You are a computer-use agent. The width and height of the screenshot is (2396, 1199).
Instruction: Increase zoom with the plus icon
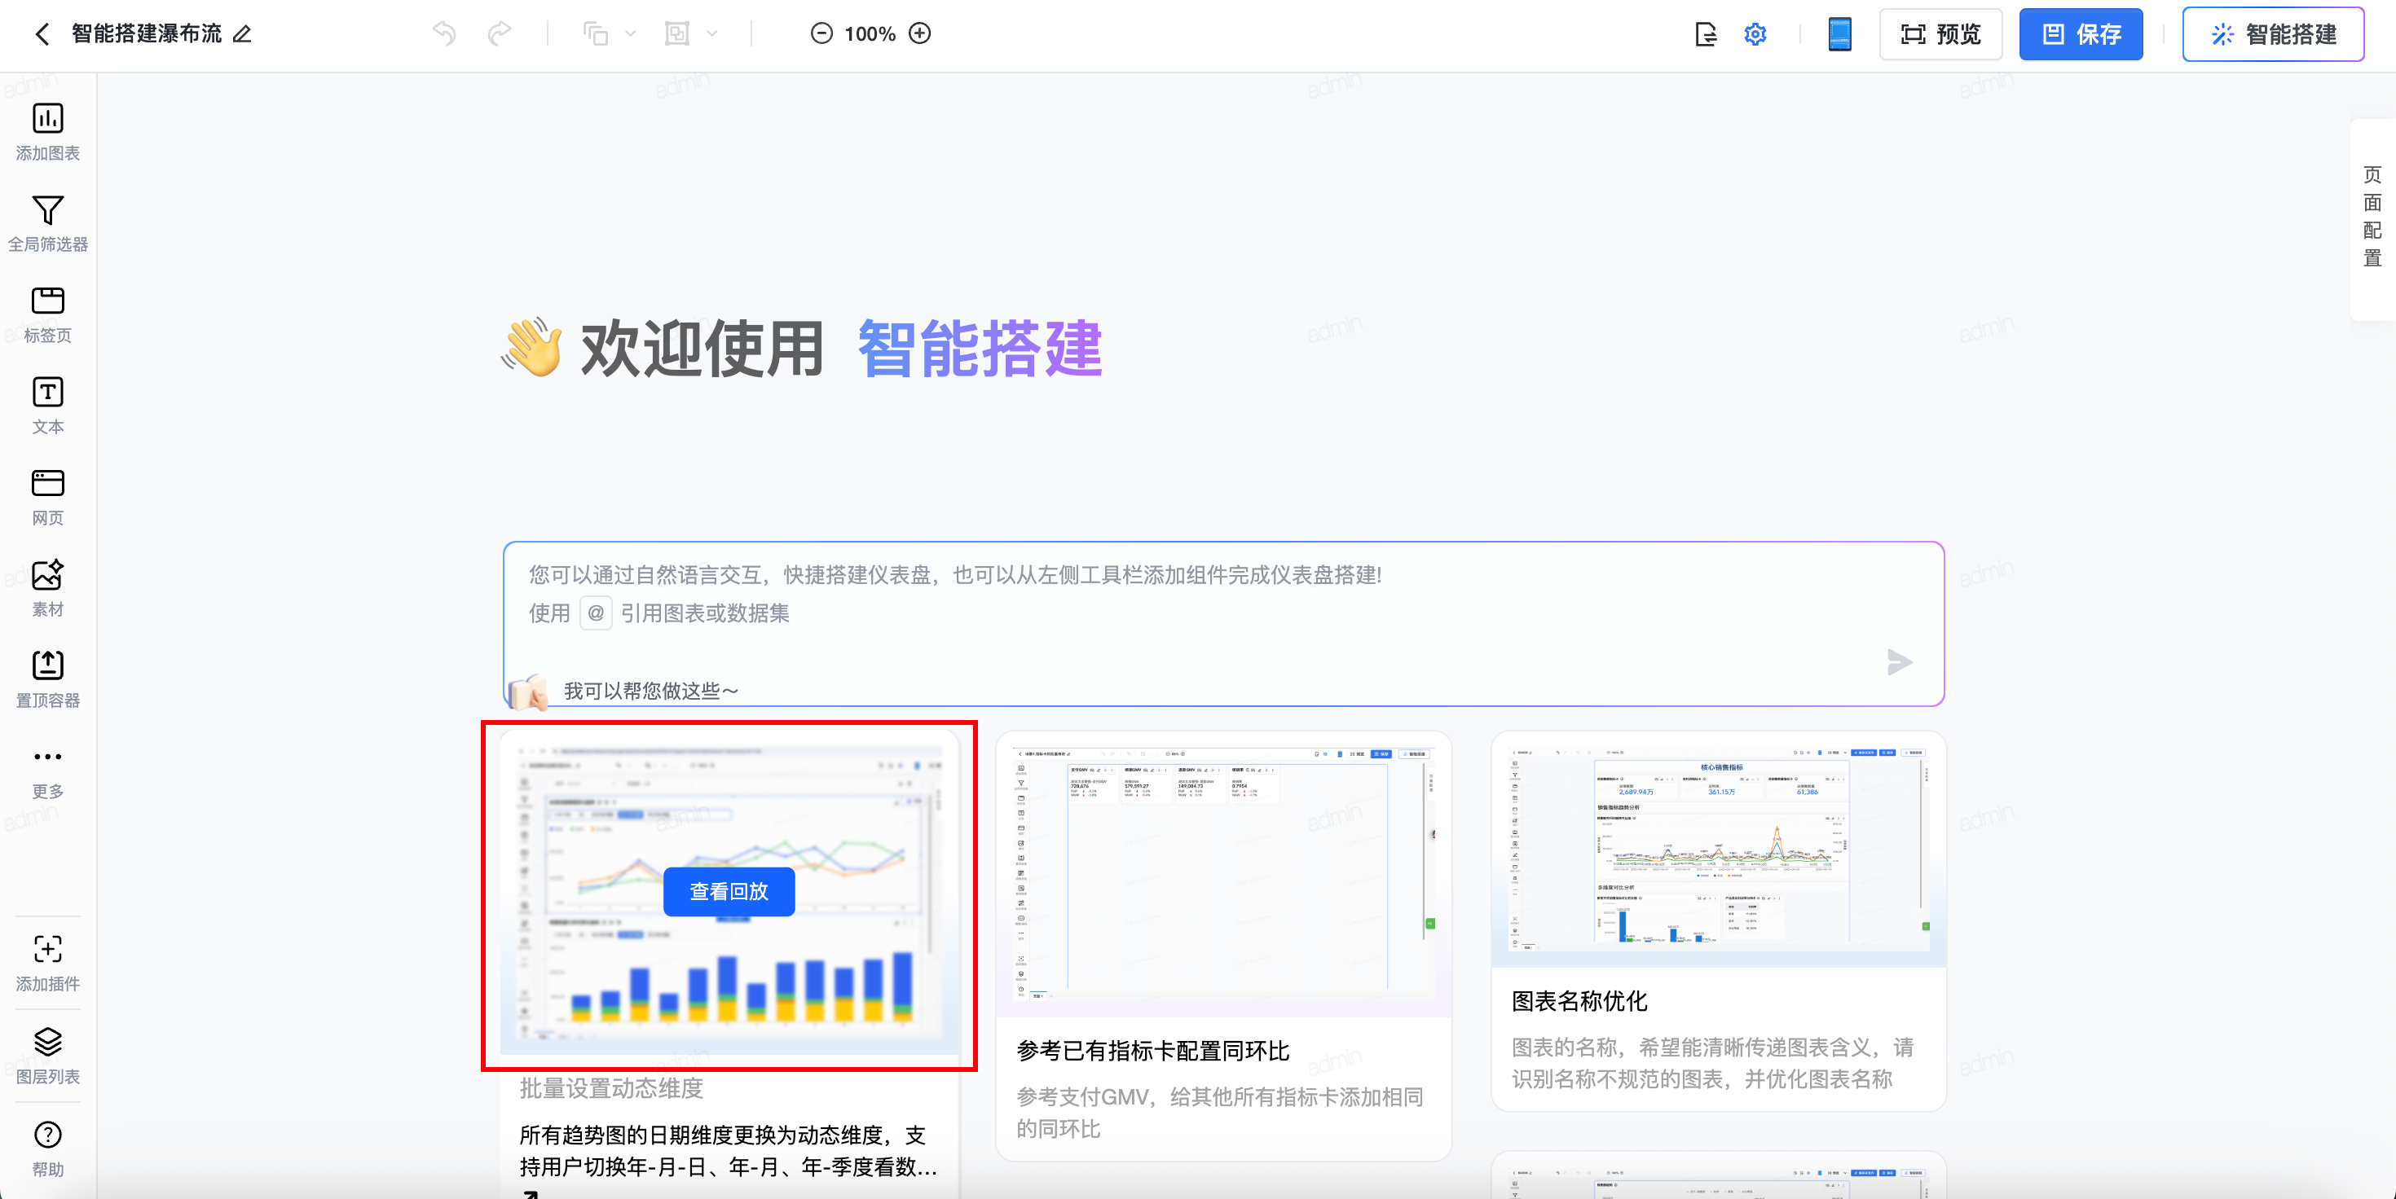point(920,33)
